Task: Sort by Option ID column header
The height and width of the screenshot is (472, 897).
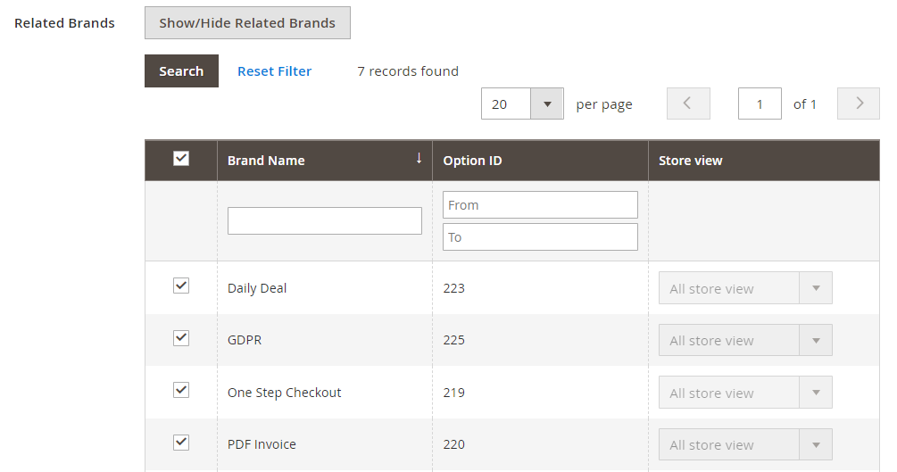Action: tap(472, 161)
